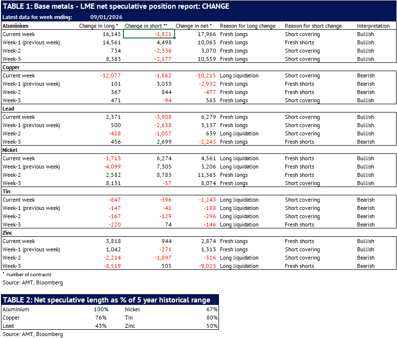Select Zinc Week-3 net change -9,023
397x338 pixels.
(202, 266)
